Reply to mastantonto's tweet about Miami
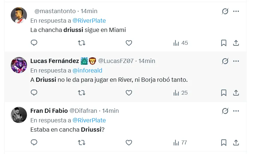This screenshot has width=255, height=154. [34, 43]
